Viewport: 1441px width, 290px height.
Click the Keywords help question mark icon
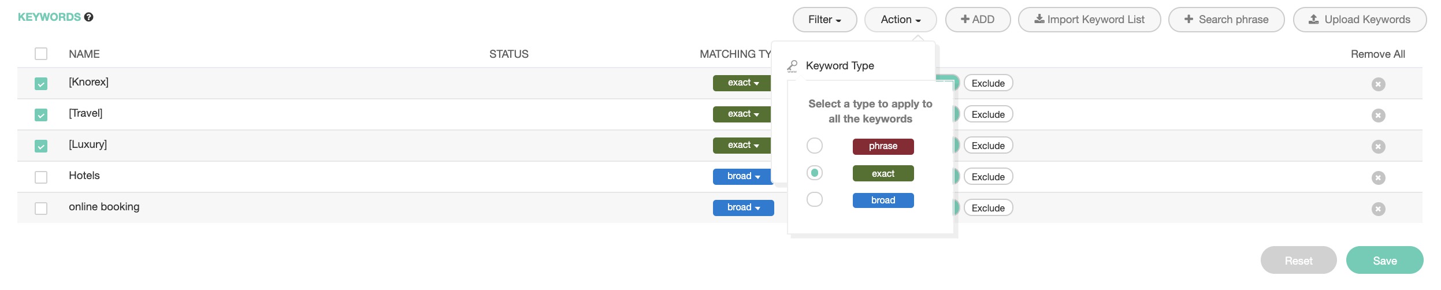[x=88, y=17]
